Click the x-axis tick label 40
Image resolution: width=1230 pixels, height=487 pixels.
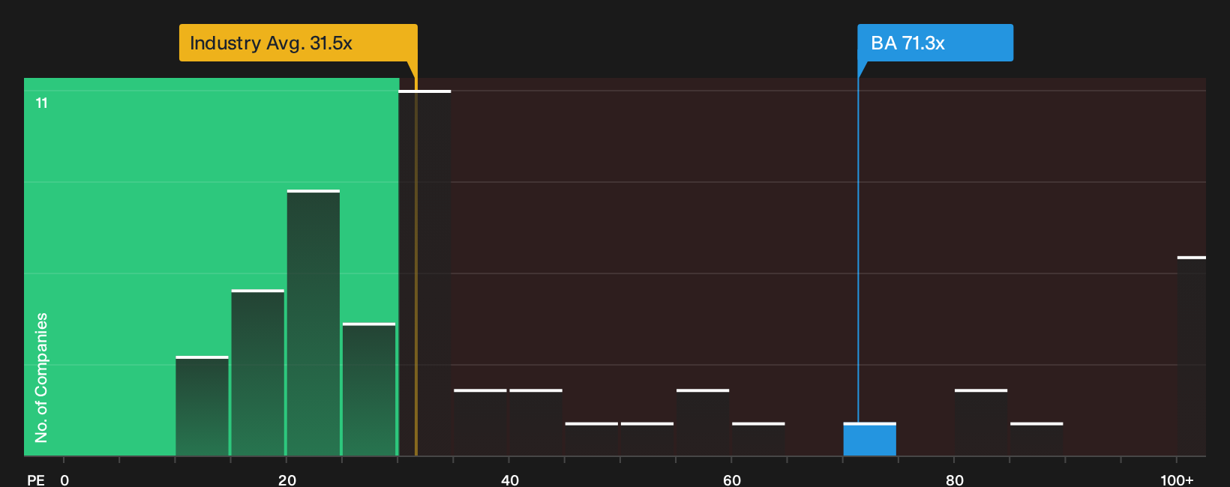point(509,480)
